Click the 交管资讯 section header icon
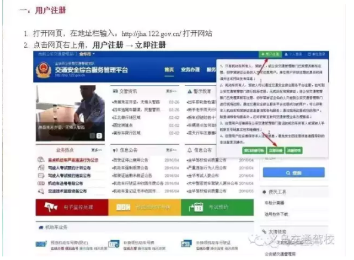This screenshot has height=260, width=354. 115,91
